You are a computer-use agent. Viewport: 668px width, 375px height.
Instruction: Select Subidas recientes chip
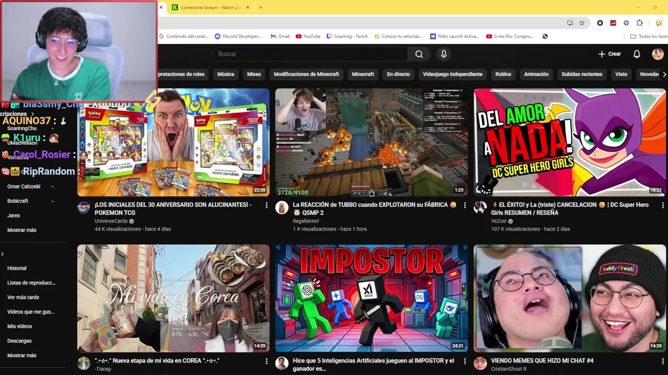tap(582, 74)
